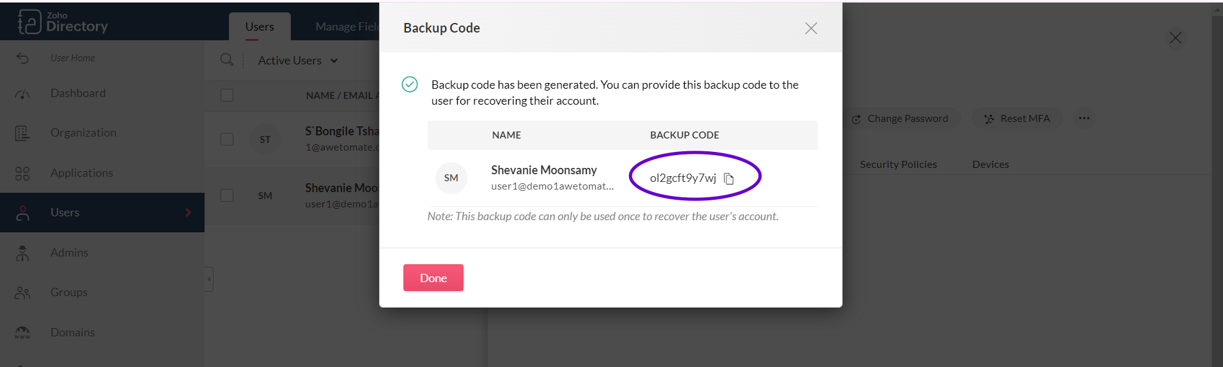Open the Devices tab
The image size is (1223, 367).
click(990, 165)
